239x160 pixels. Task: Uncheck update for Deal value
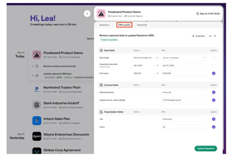[214, 73]
